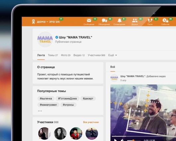Click the Популярные темы heading
Image resolution: width=176 pixels, height=141 pixels.
51,91
